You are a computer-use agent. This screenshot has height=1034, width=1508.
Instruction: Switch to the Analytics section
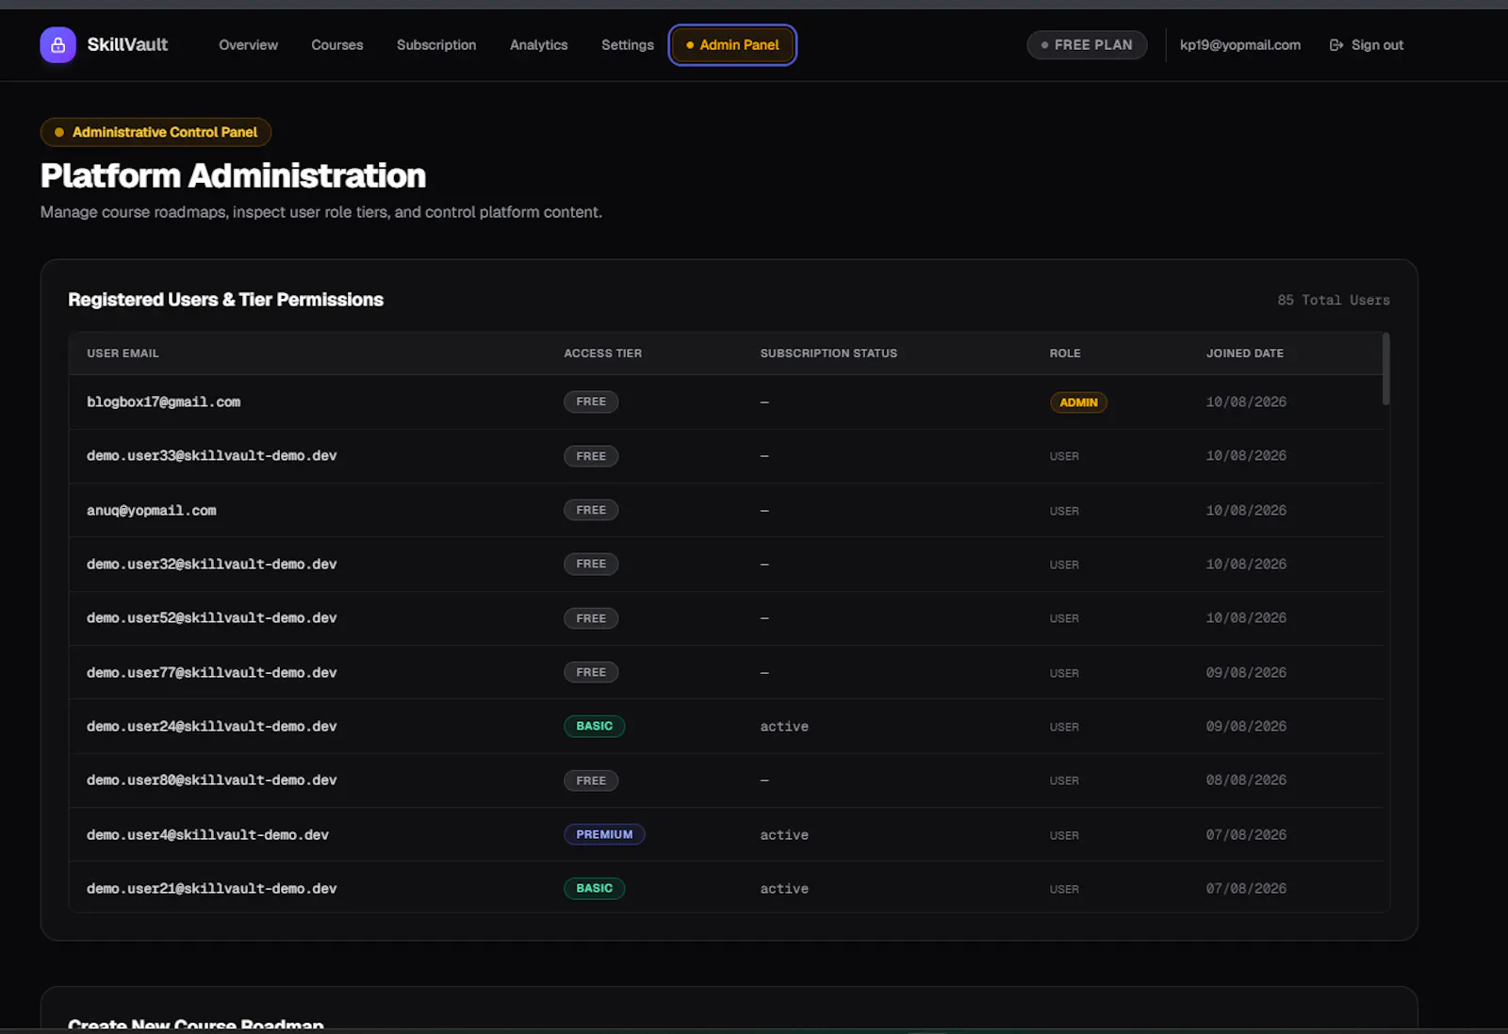[x=538, y=45]
